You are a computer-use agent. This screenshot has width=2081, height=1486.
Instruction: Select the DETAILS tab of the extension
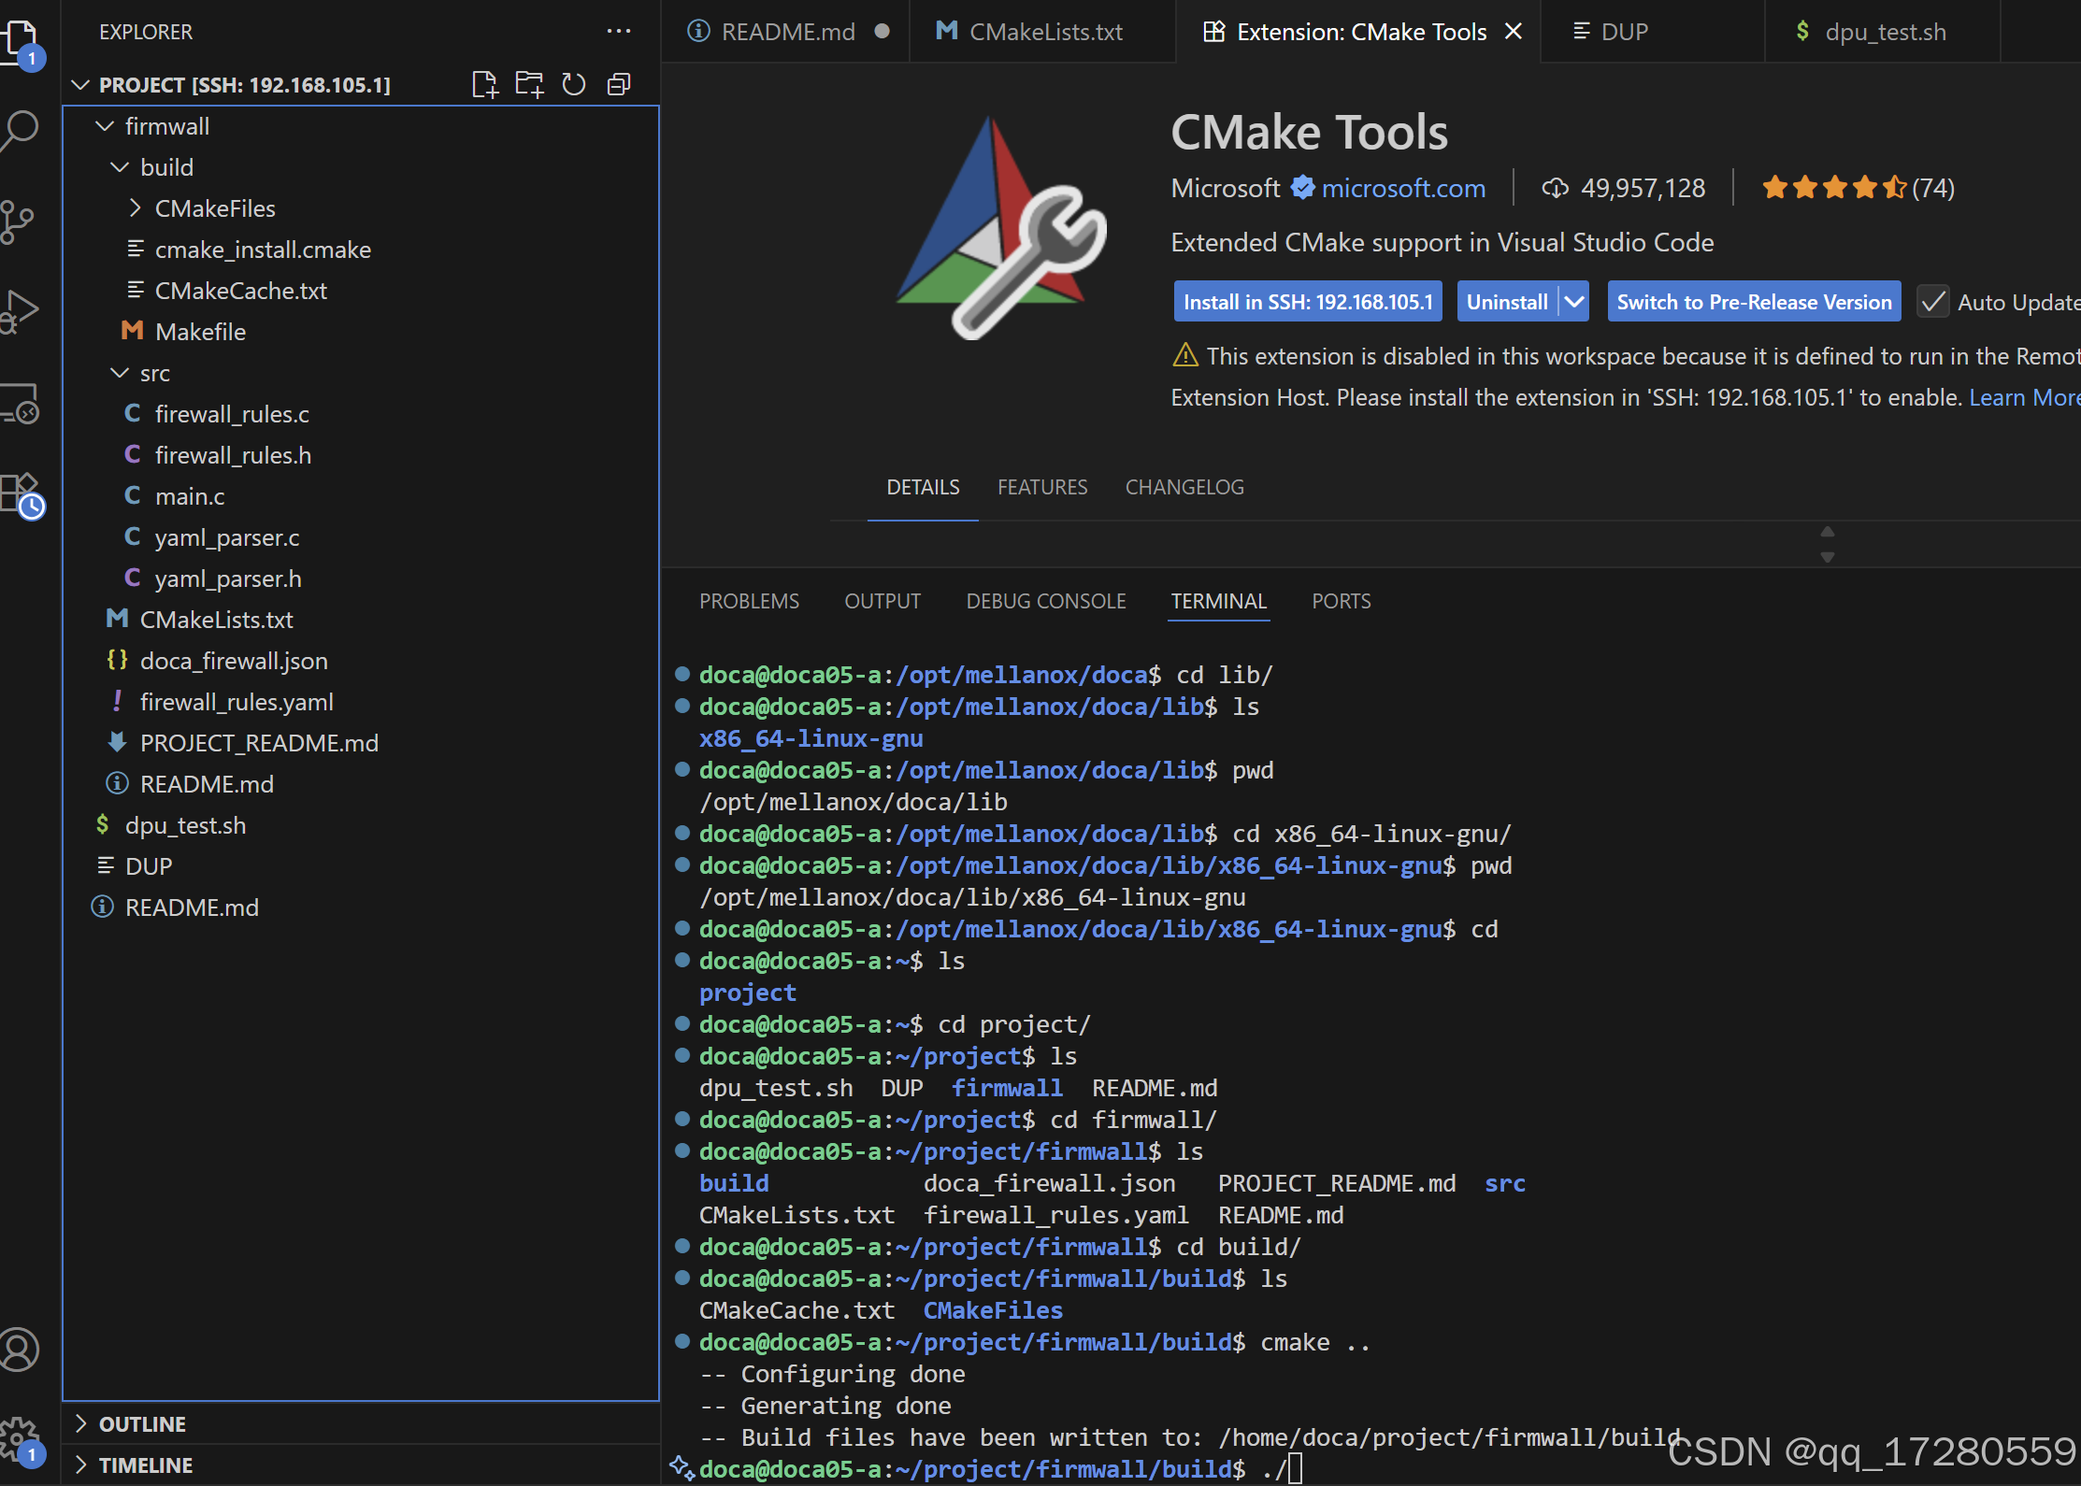923,487
